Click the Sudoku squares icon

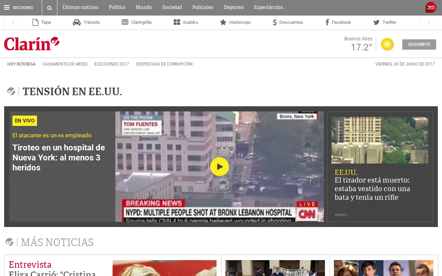(x=177, y=22)
